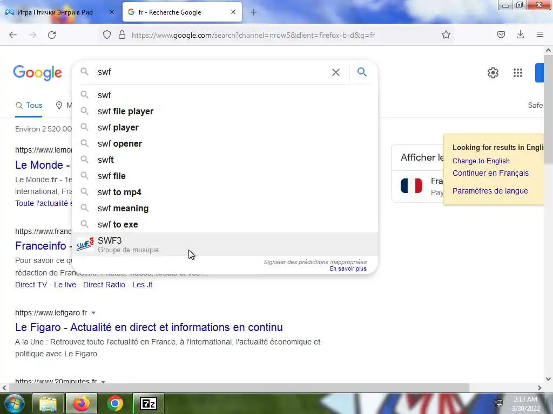Open the Firefox downloads panel

click(520, 35)
